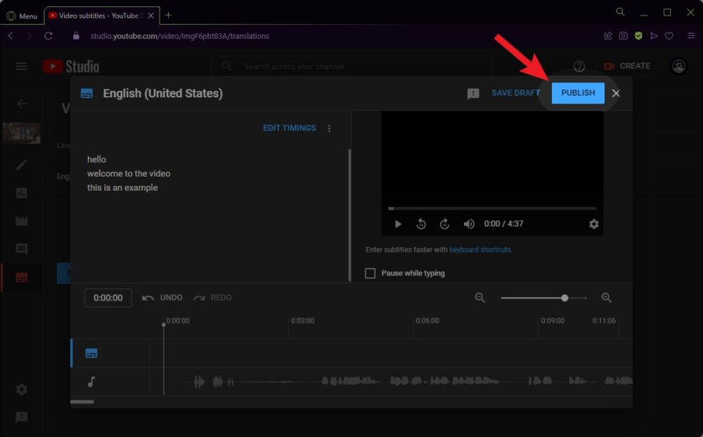Image resolution: width=703 pixels, height=437 pixels.
Task: Open the Opera Menu button
Action: click(22, 15)
